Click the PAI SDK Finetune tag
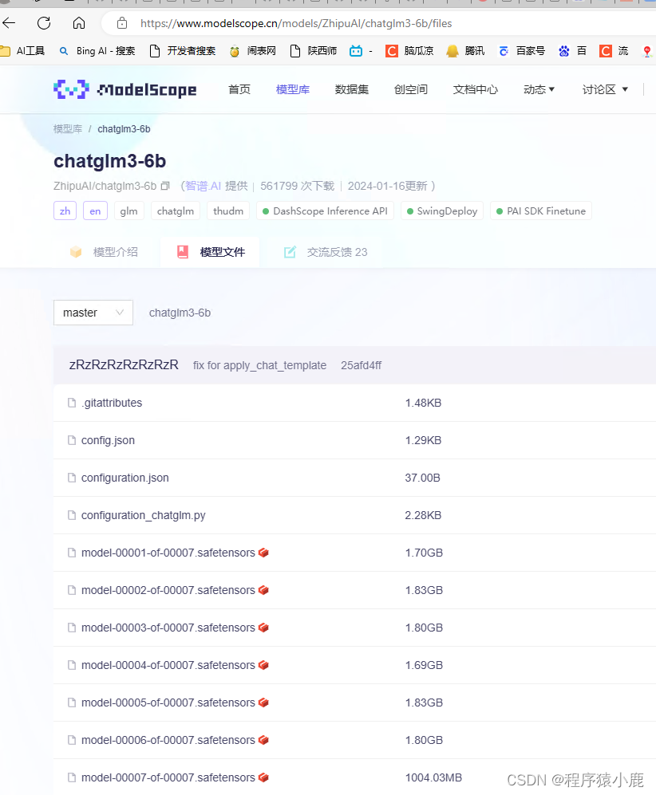This screenshot has height=795, width=656. 541,211
